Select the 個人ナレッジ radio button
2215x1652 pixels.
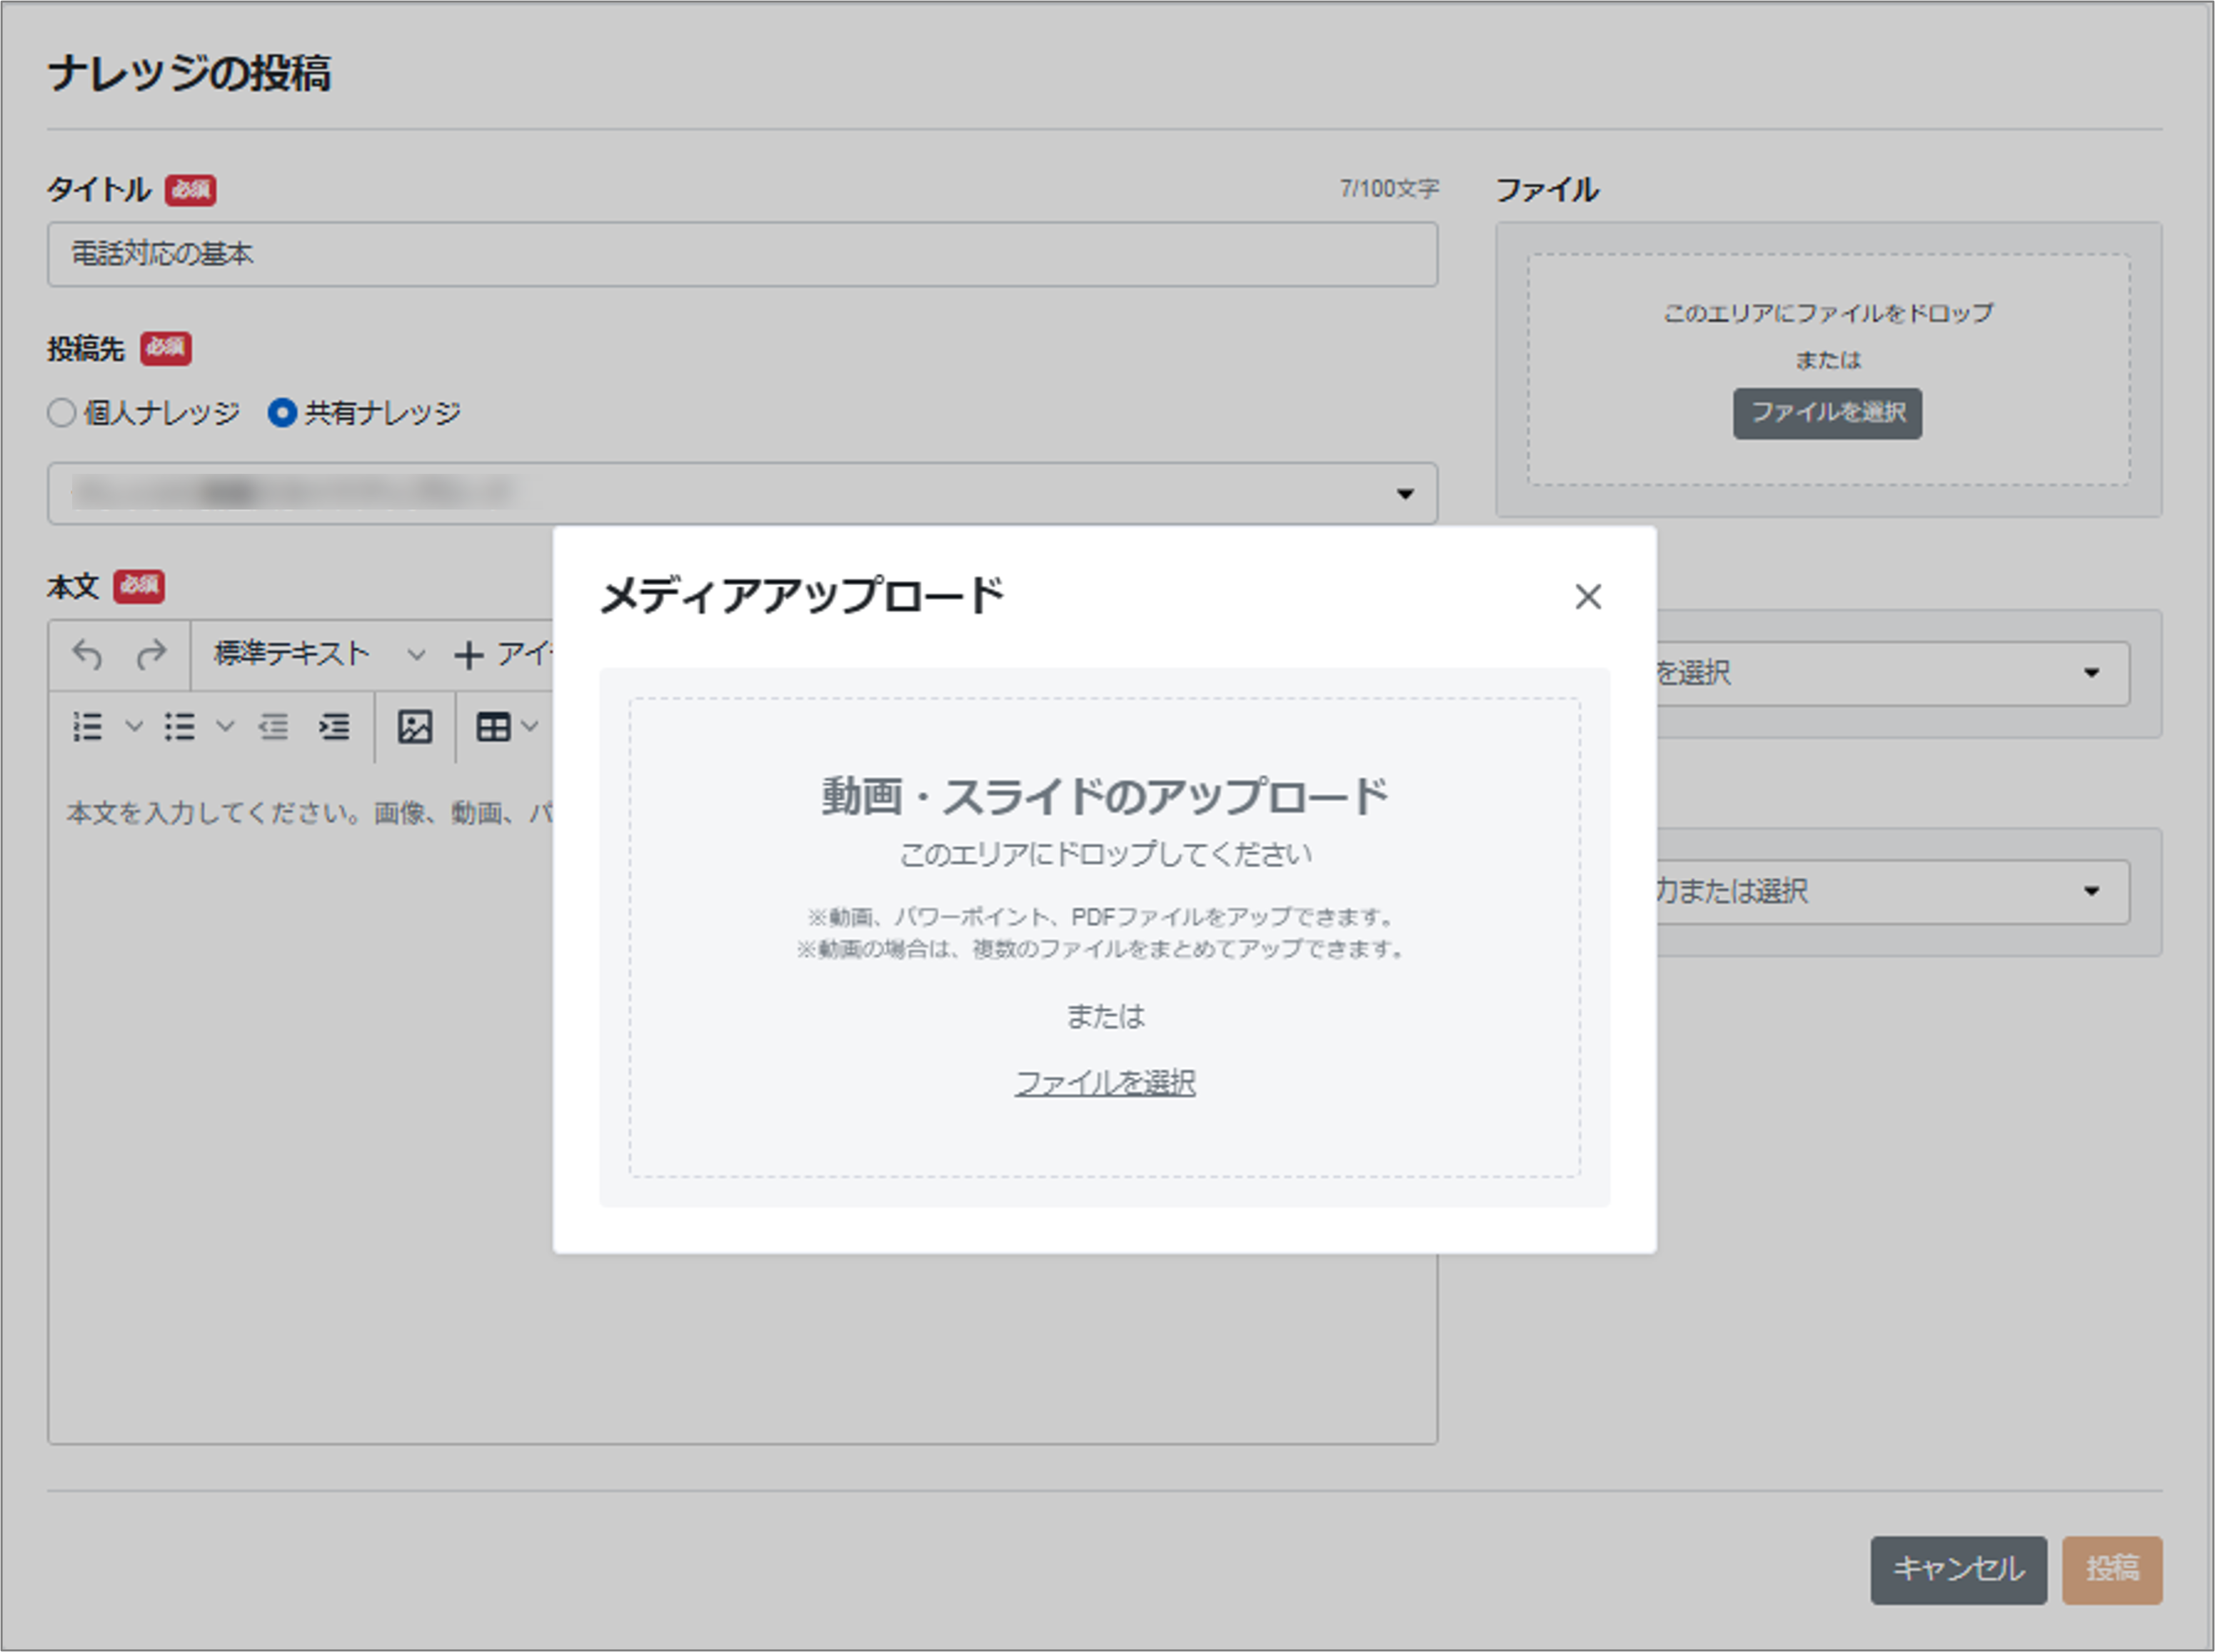(62, 413)
